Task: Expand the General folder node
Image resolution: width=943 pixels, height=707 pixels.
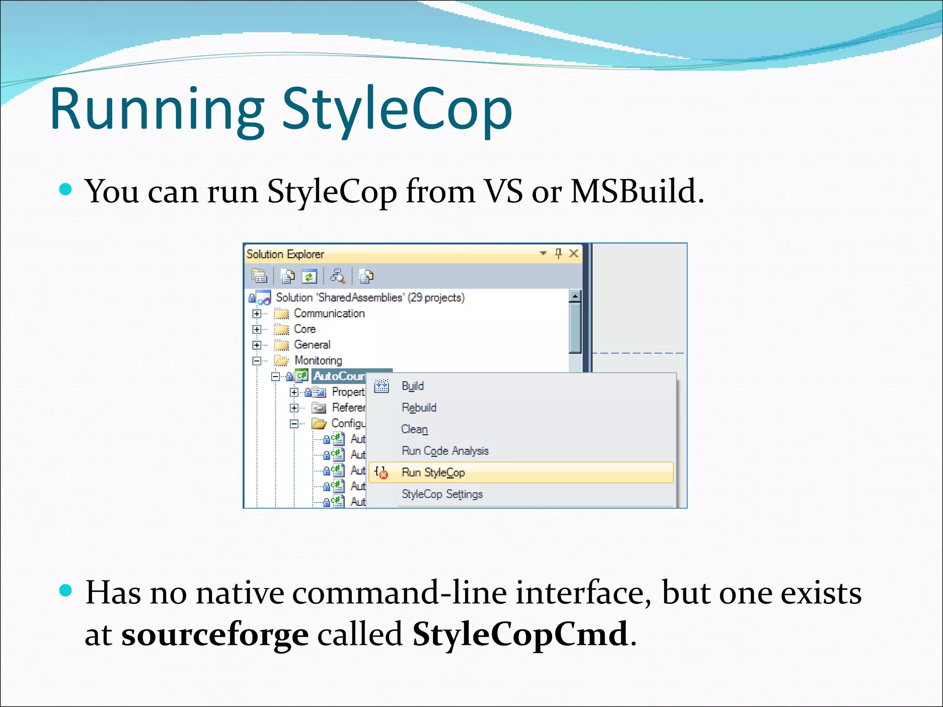Action: coord(257,345)
